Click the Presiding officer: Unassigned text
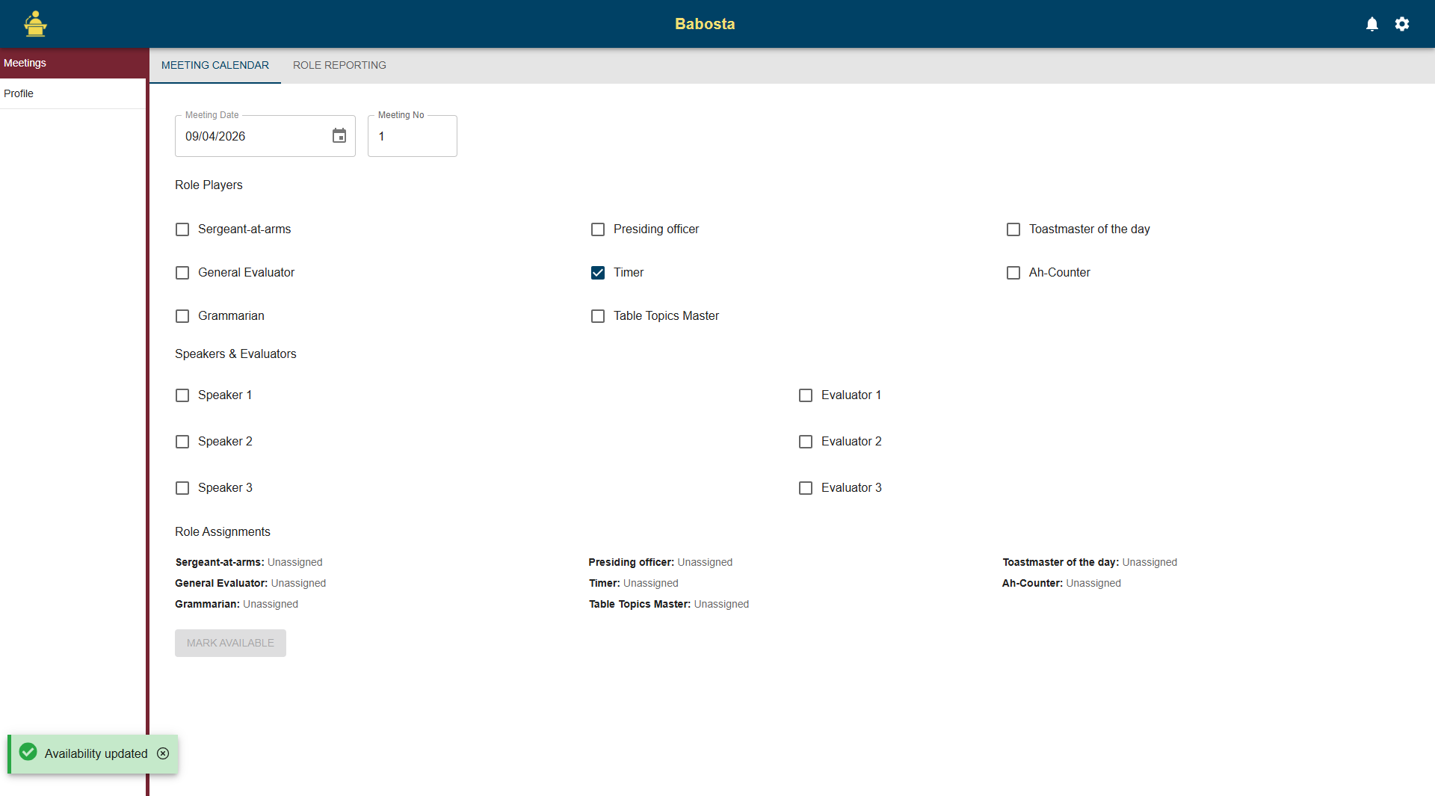 click(661, 562)
